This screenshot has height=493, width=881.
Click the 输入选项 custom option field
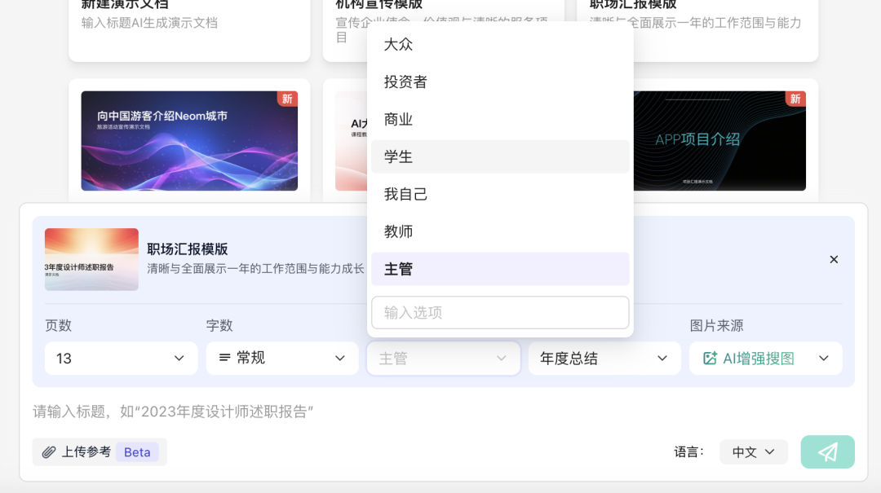(499, 312)
